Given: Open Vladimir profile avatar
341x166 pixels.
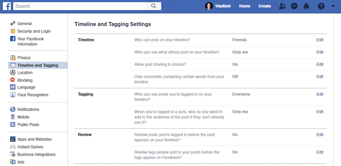Looking at the screenshot, I should tap(209, 6).
